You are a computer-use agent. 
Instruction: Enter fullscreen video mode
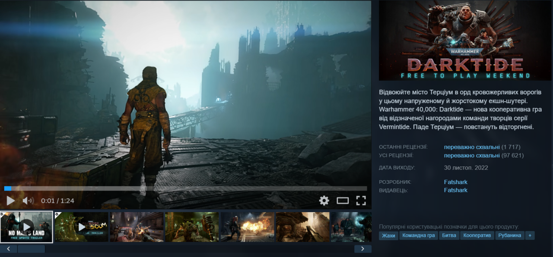pos(361,201)
